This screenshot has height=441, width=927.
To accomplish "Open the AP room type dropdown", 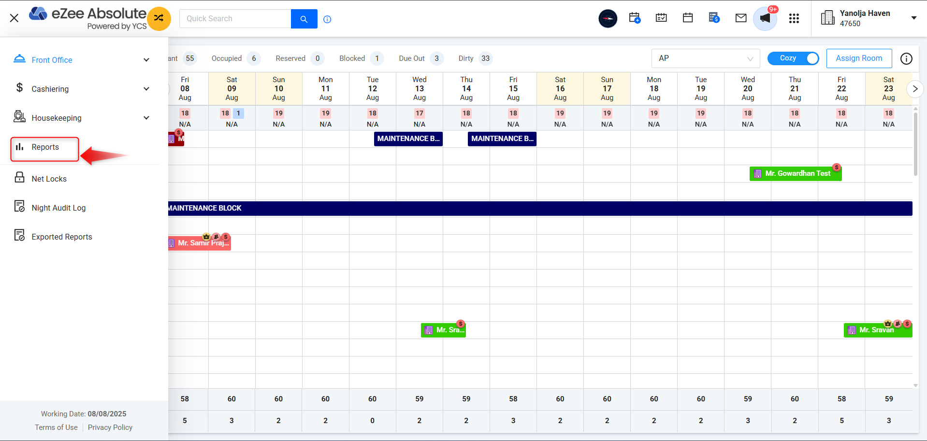I will 705,58.
